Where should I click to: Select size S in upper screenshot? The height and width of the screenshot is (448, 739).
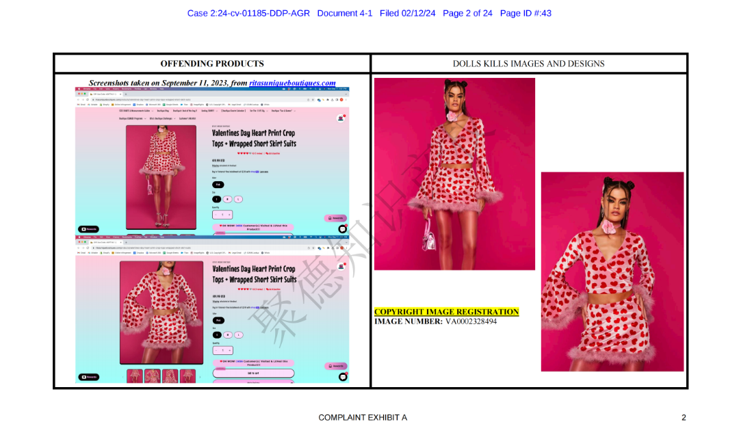pyautogui.click(x=216, y=199)
